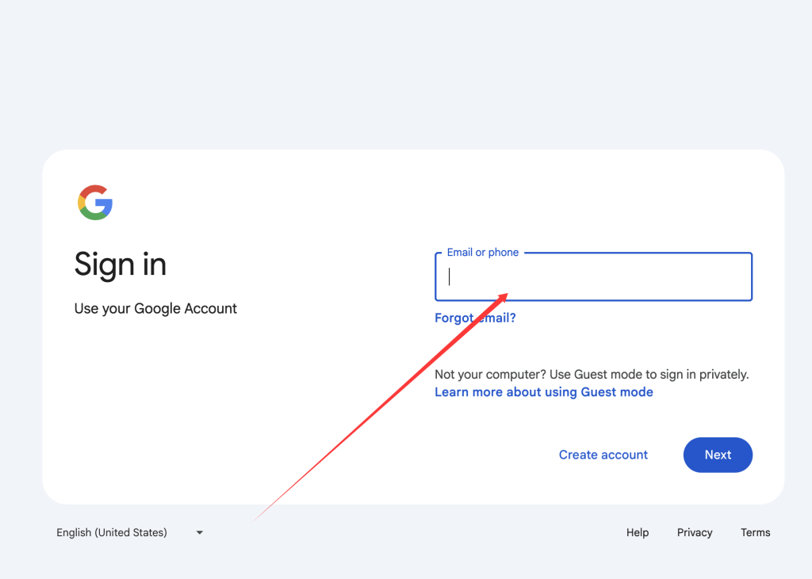Open the Help footer link
Image resolution: width=812 pixels, height=579 pixels.
point(638,532)
